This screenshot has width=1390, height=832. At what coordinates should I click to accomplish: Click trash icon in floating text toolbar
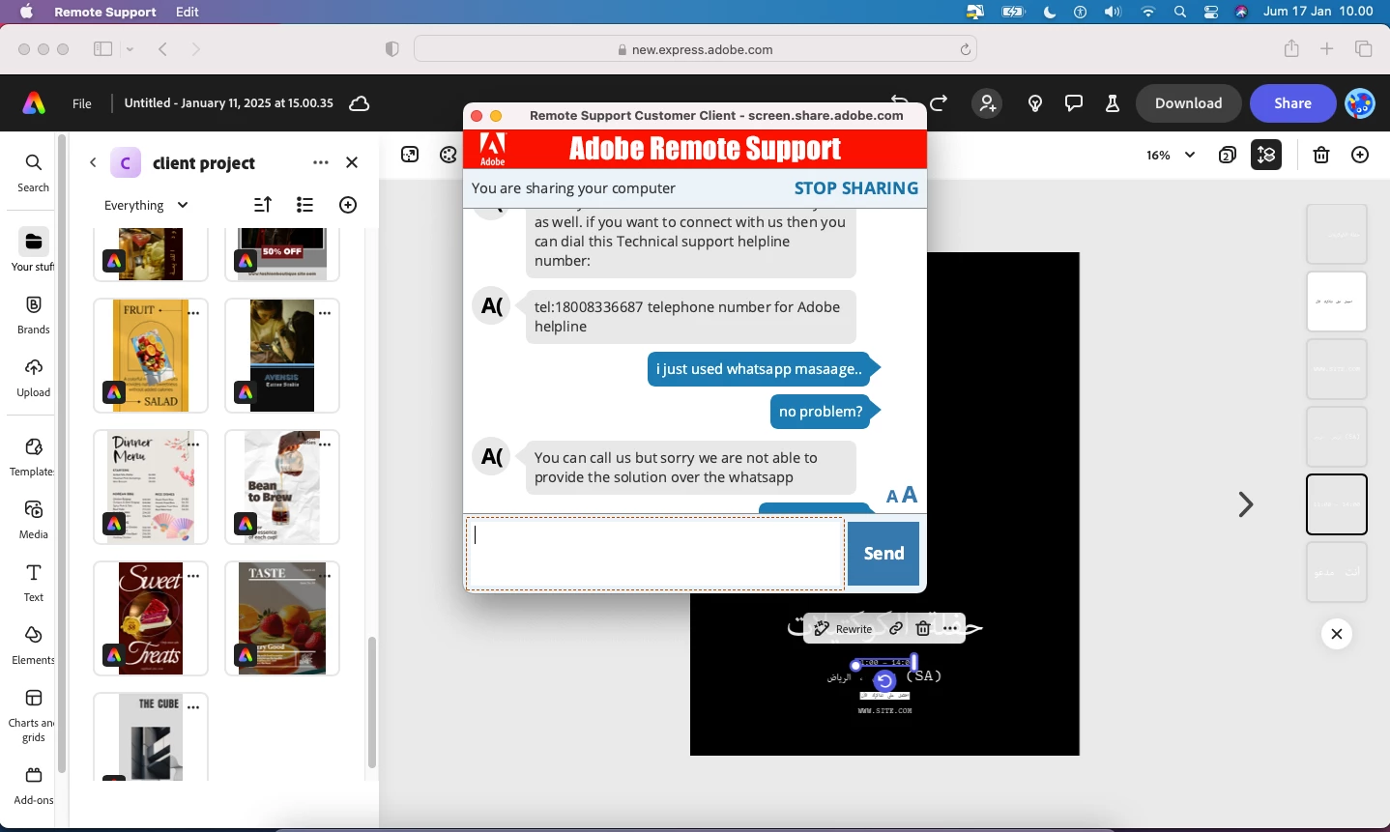(x=923, y=629)
